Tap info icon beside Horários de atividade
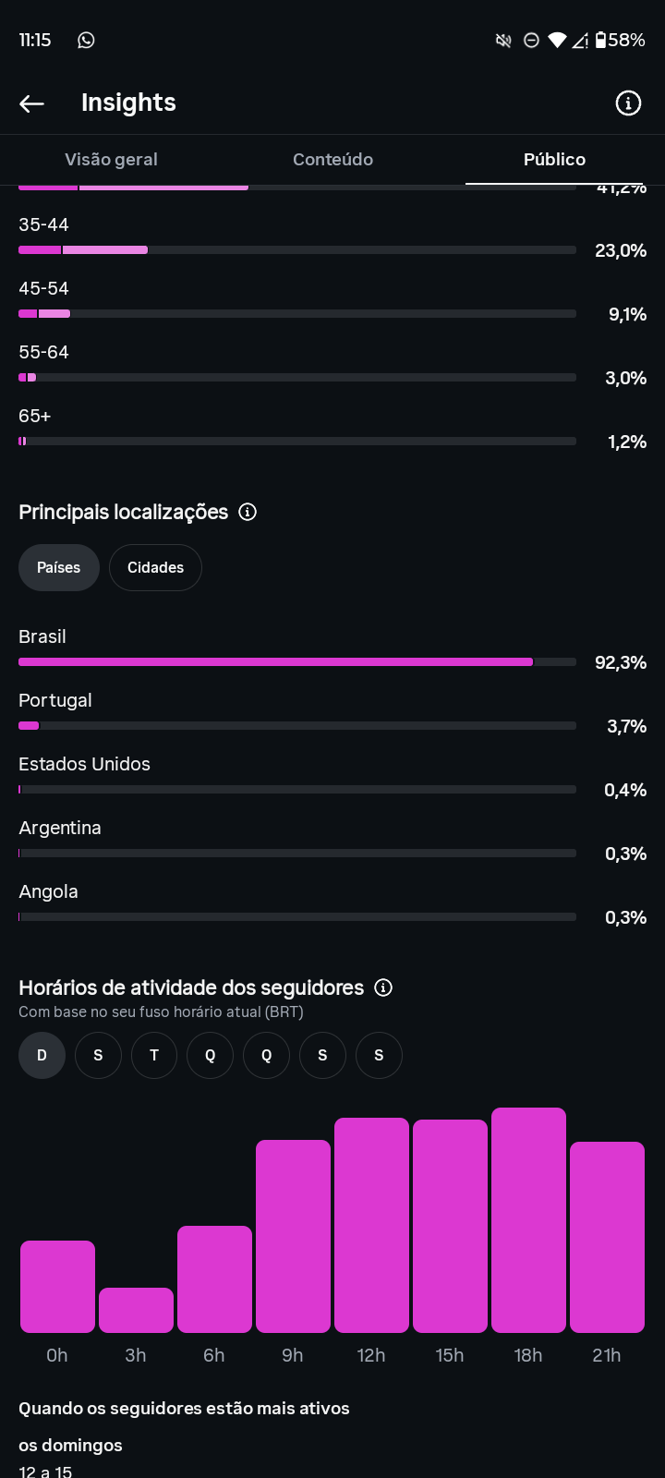This screenshot has height=1478, width=665. tap(383, 987)
